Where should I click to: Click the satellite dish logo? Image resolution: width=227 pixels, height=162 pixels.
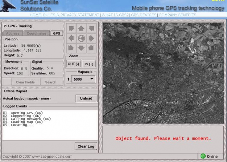point(8,6)
